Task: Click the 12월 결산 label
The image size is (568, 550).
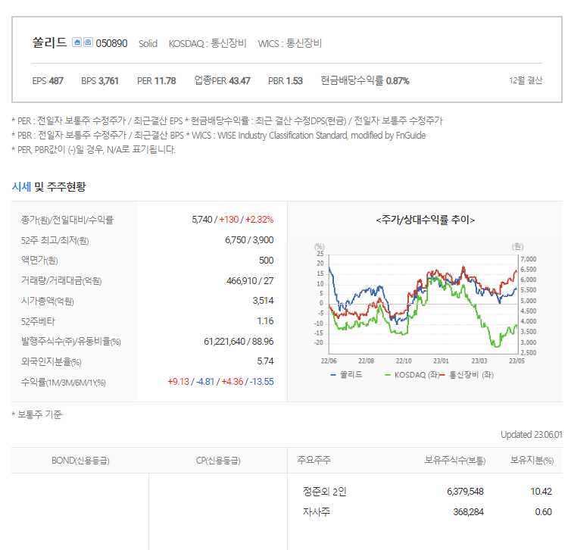Action: 526,80
